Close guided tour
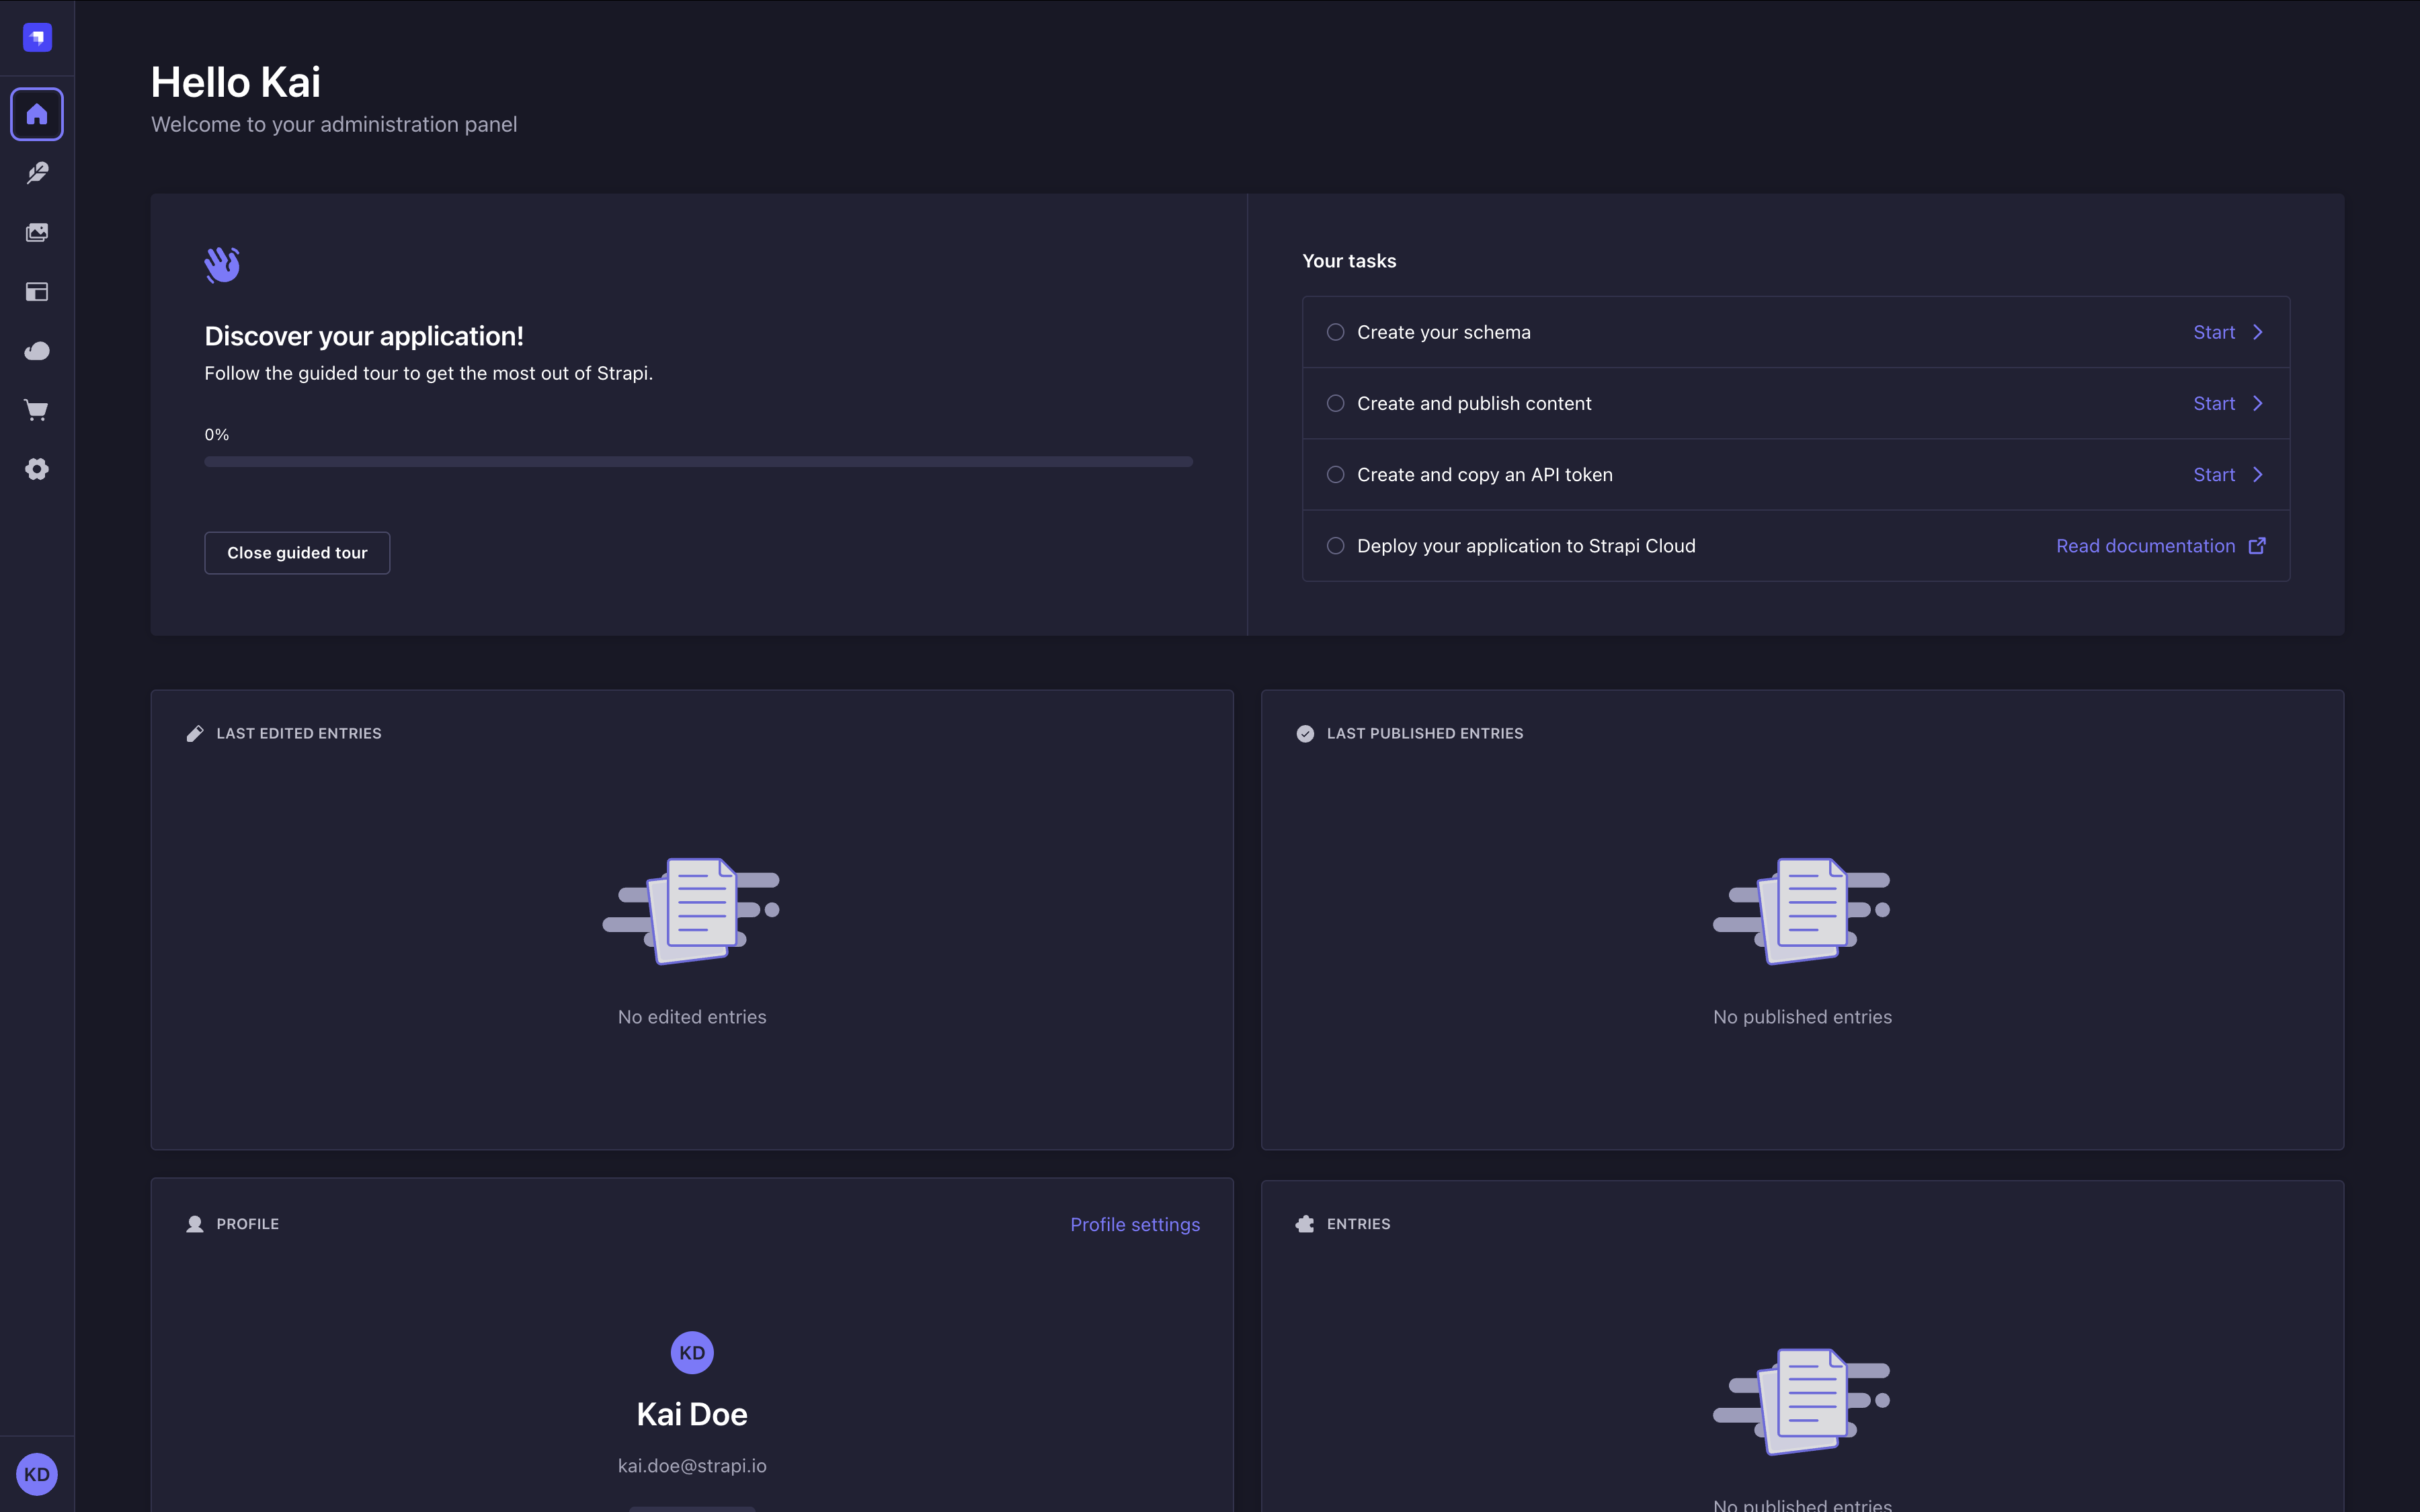 297,552
